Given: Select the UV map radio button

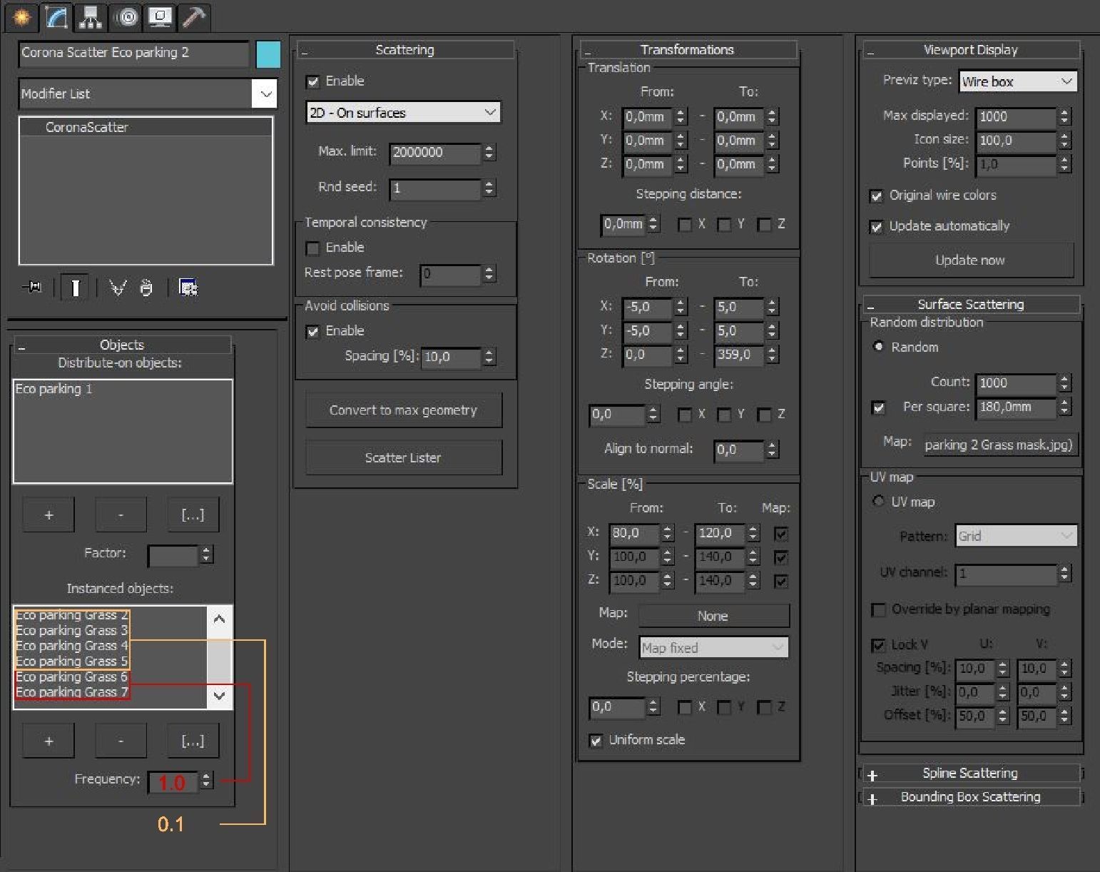Looking at the screenshot, I should 878,502.
